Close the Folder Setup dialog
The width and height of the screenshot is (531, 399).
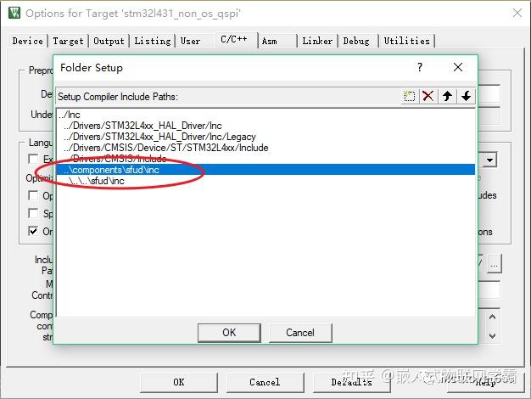click(x=458, y=67)
